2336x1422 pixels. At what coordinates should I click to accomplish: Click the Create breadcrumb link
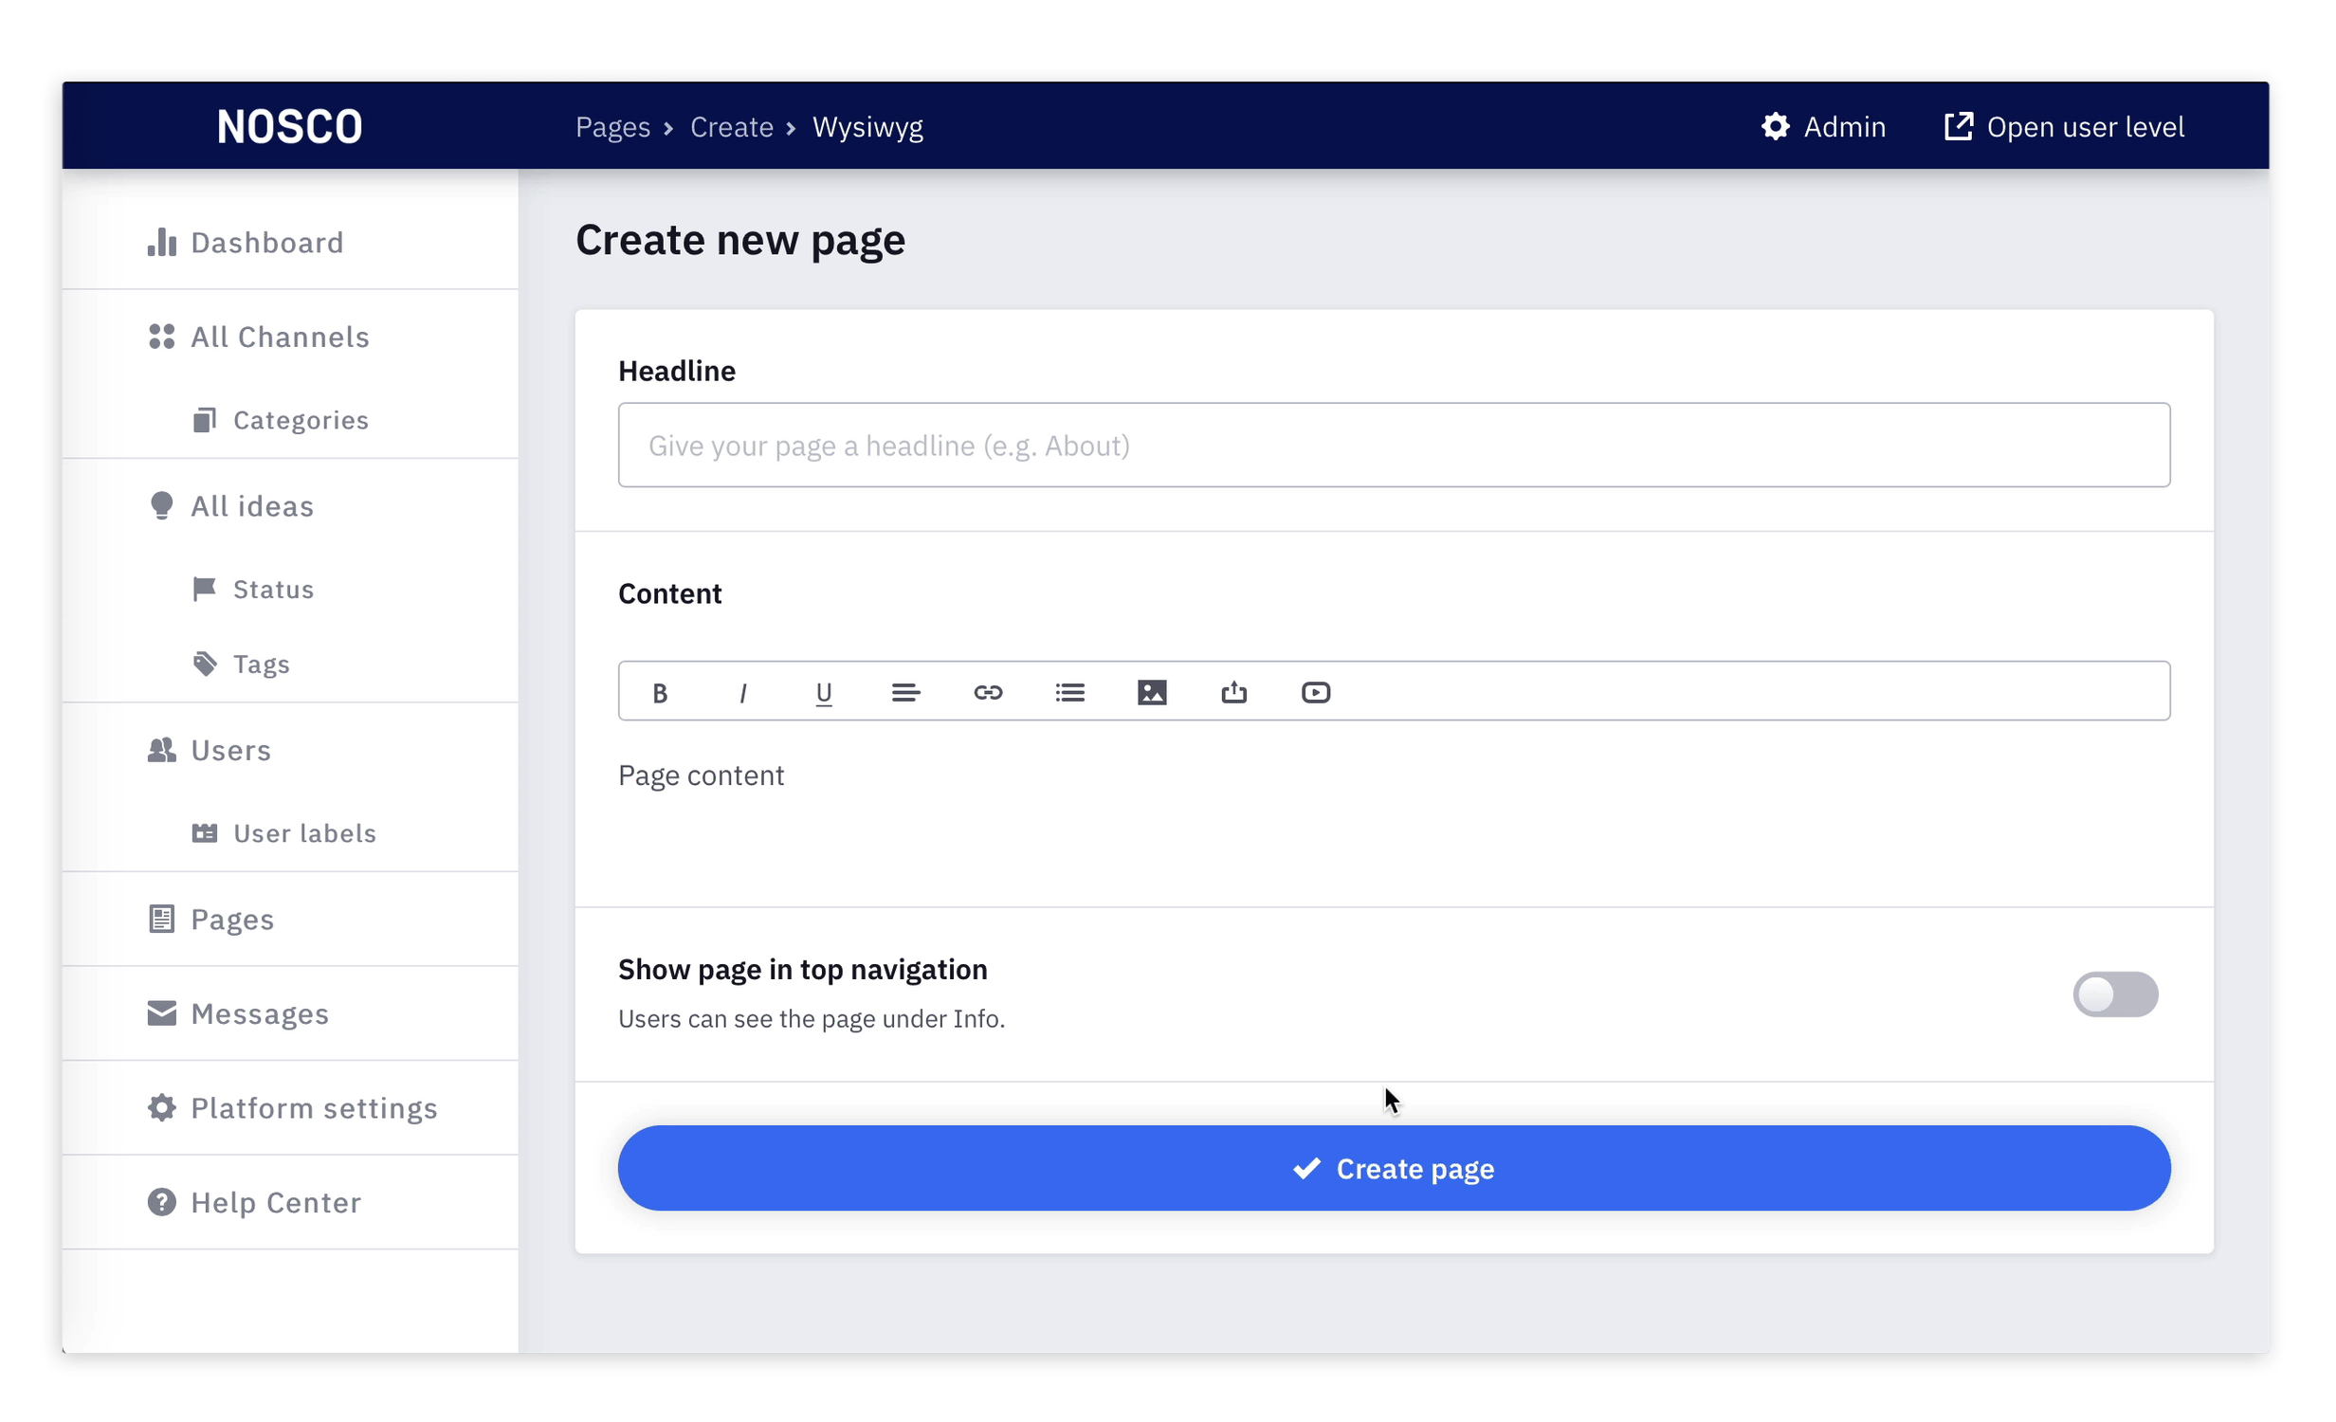731,126
